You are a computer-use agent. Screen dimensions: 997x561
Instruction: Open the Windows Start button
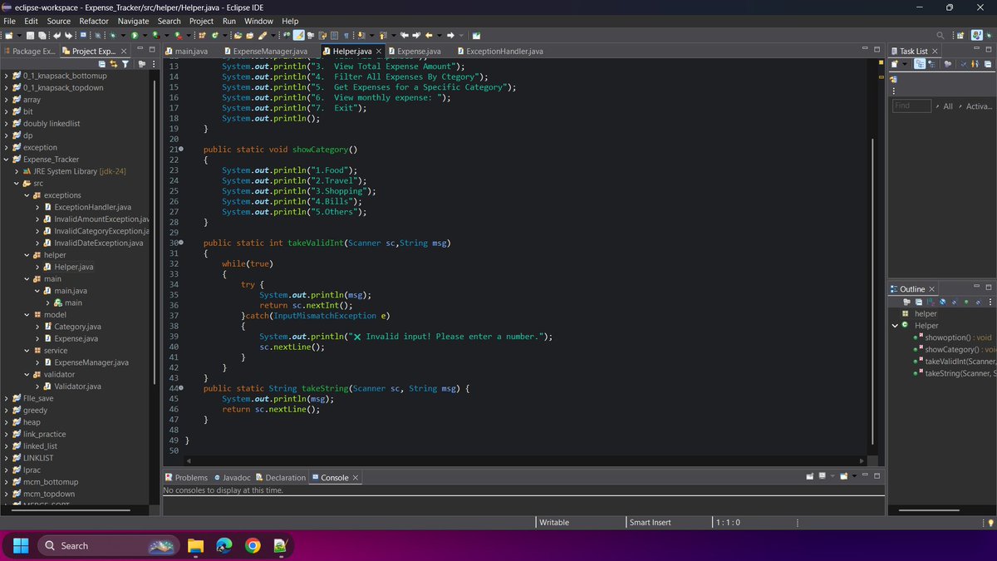[21, 545]
